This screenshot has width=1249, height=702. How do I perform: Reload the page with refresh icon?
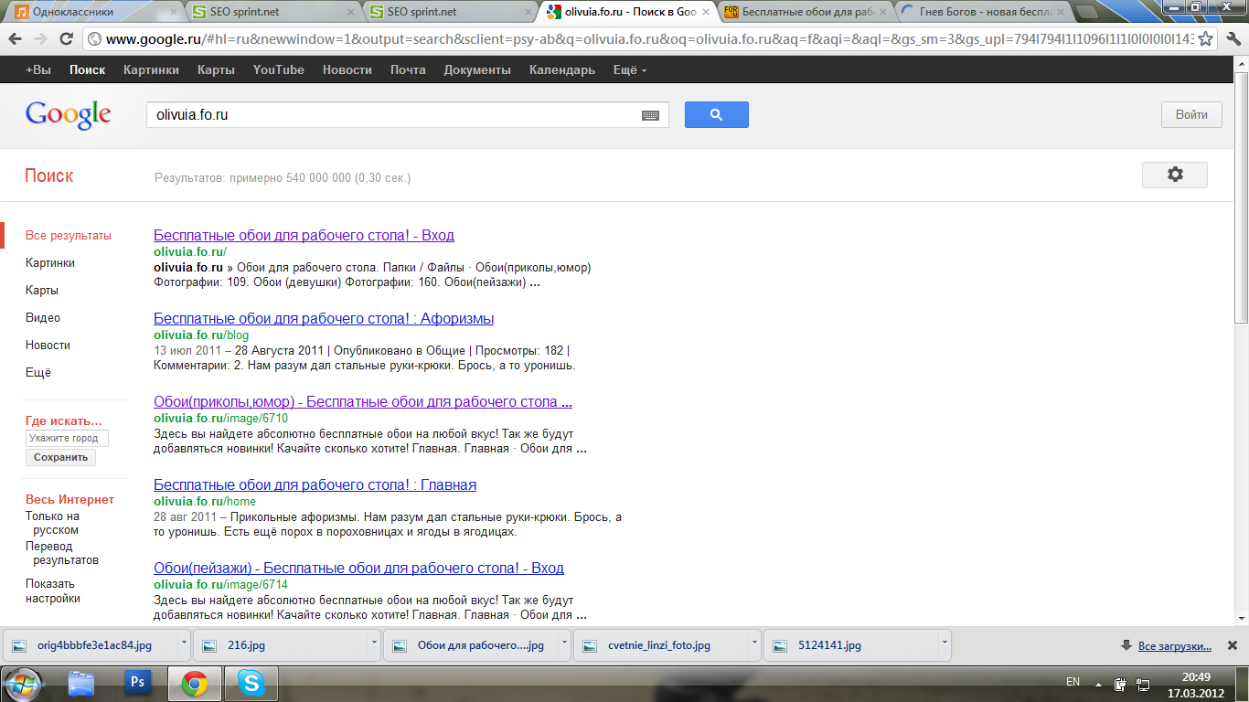[x=66, y=39]
